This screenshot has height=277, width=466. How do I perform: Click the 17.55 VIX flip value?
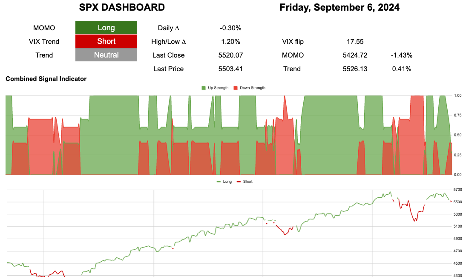(355, 42)
